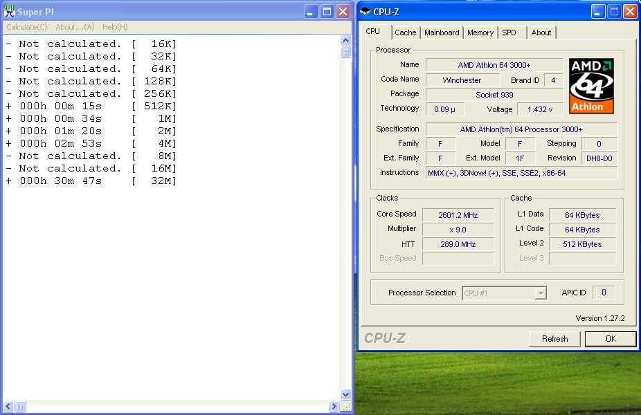Switch to the About tab
Image resolution: width=641 pixels, height=415 pixels.
point(541,33)
